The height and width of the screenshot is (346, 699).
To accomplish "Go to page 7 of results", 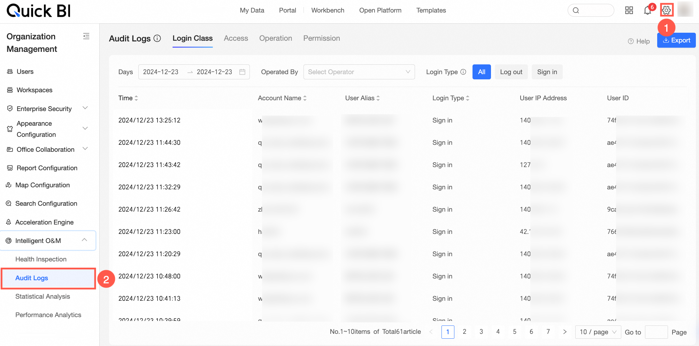I will [548, 332].
